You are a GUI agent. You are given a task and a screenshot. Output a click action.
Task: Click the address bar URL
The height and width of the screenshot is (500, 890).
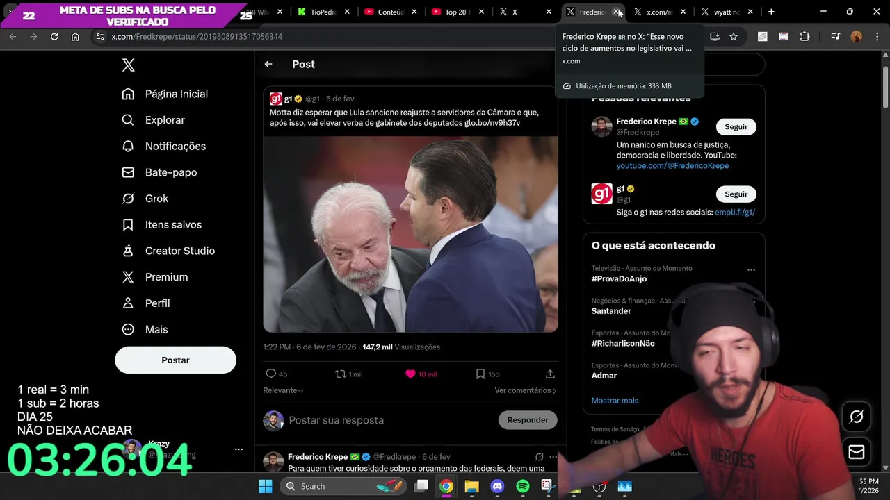pyautogui.click(x=197, y=36)
